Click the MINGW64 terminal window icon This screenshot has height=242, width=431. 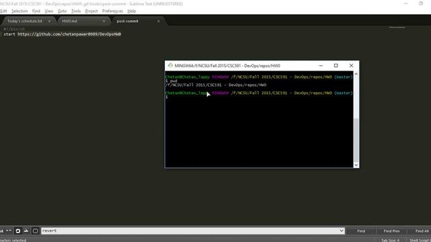click(170, 66)
